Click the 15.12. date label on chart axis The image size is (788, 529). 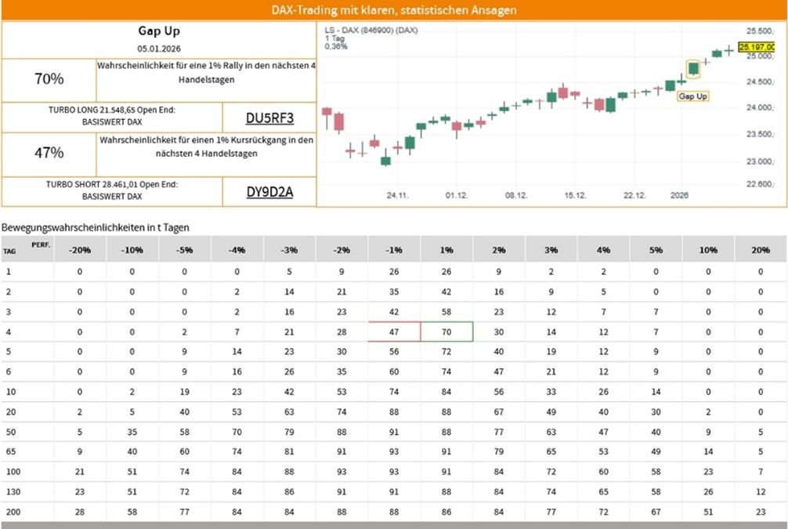[x=576, y=195]
